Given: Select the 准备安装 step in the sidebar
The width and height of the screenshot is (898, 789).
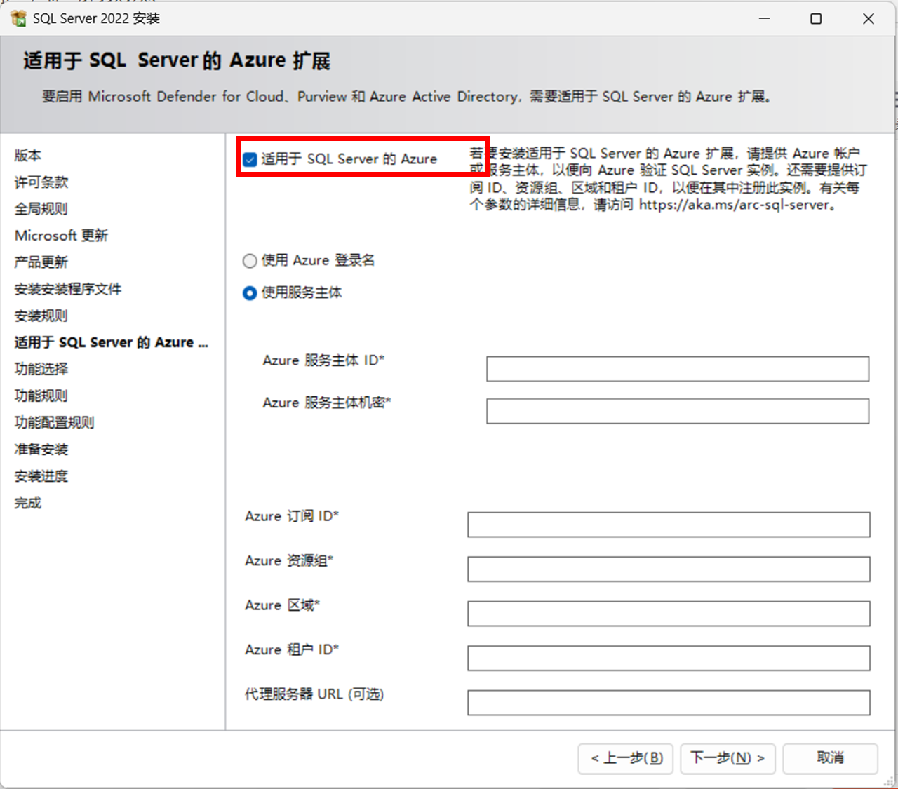Looking at the screenshot, I should (41, 450).
